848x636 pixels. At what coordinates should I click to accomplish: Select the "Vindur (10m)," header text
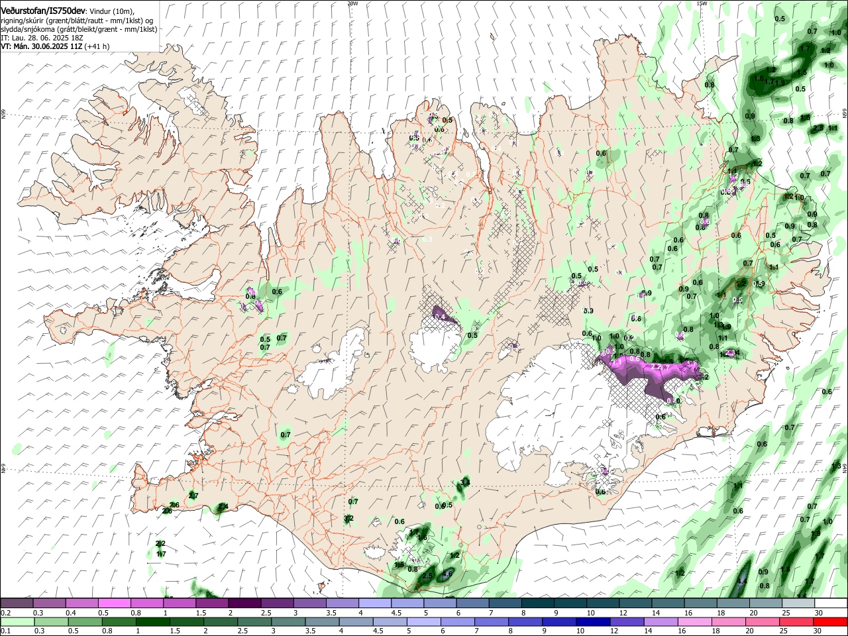[x=112, y=11]
